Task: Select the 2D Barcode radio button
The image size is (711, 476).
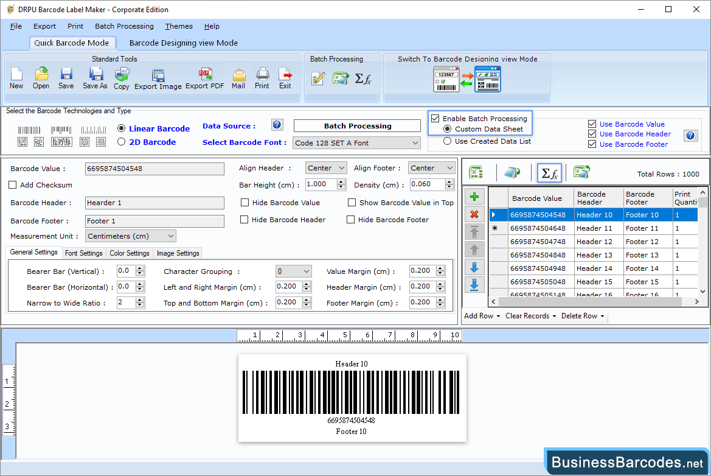Action: click(121, 142)
